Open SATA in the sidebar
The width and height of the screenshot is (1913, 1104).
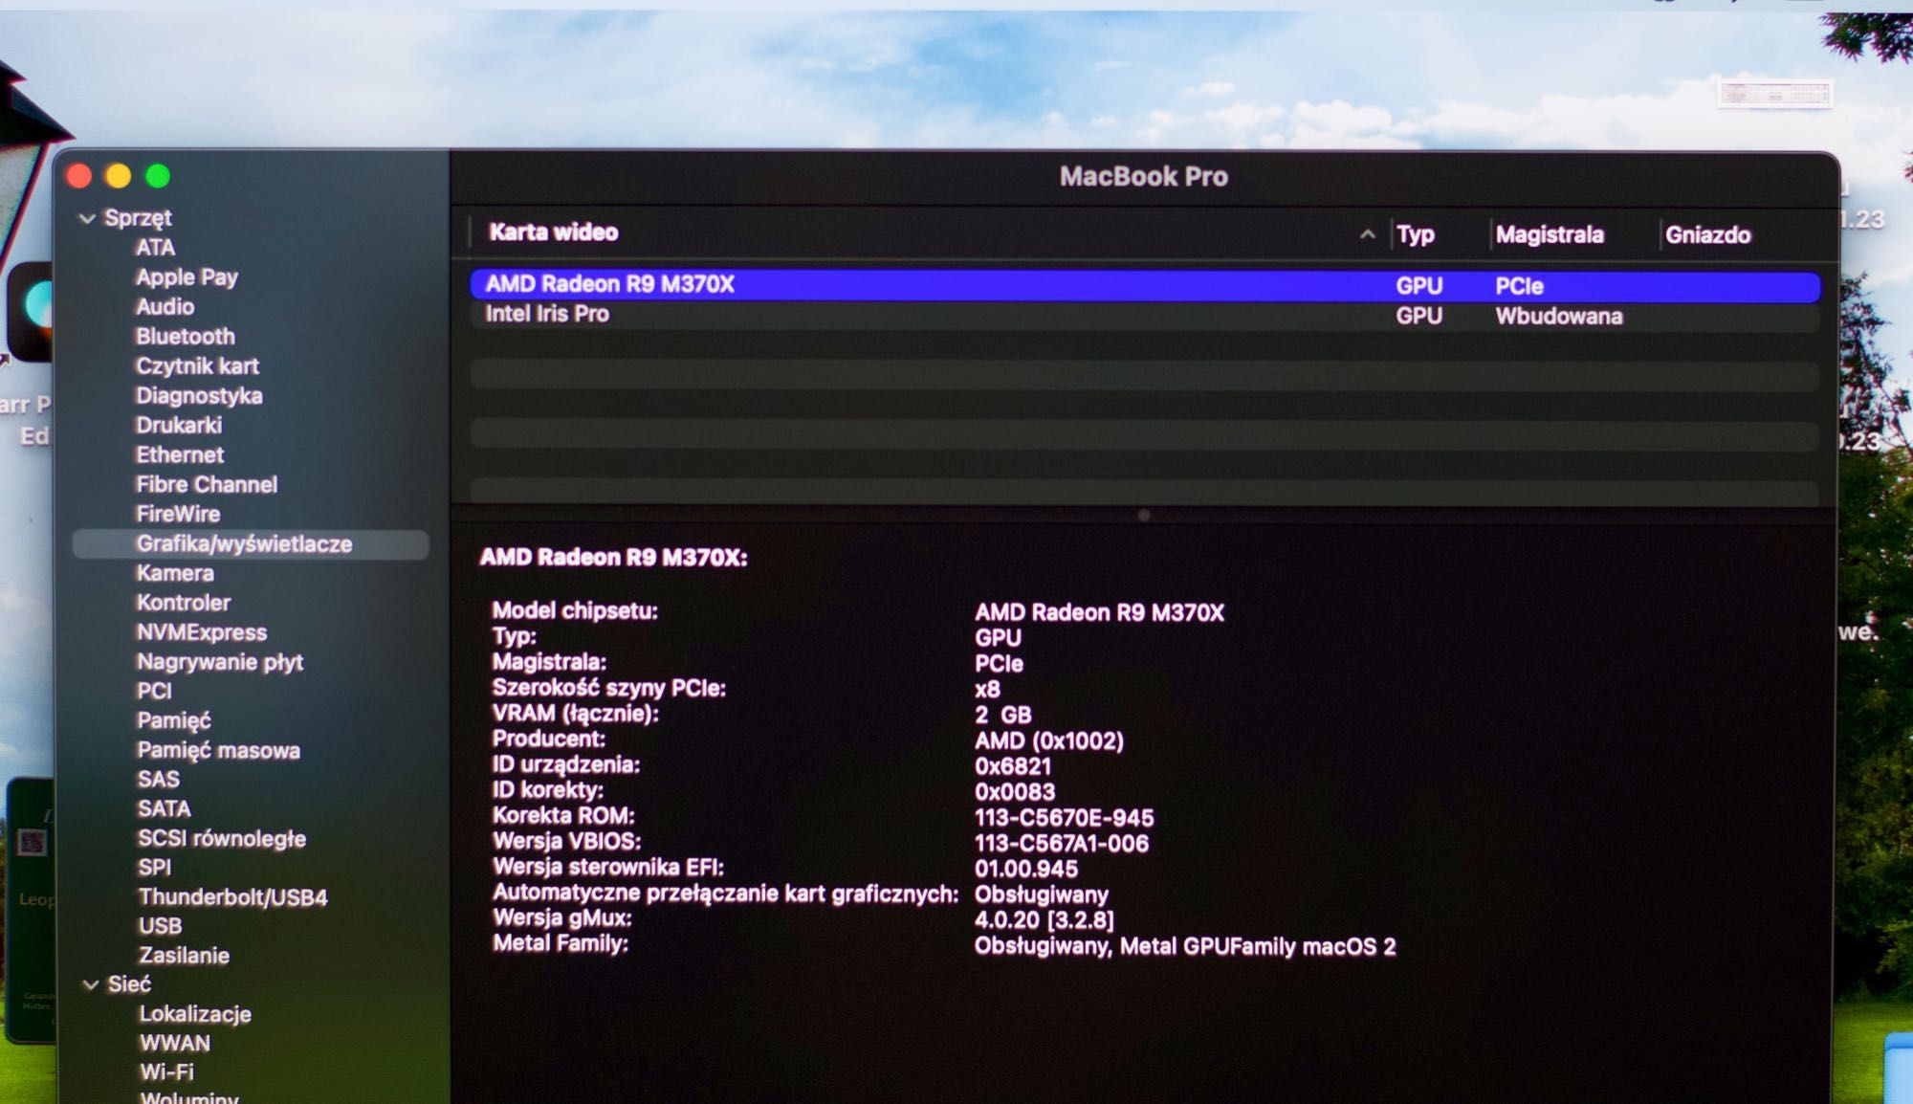pos(165,809)
